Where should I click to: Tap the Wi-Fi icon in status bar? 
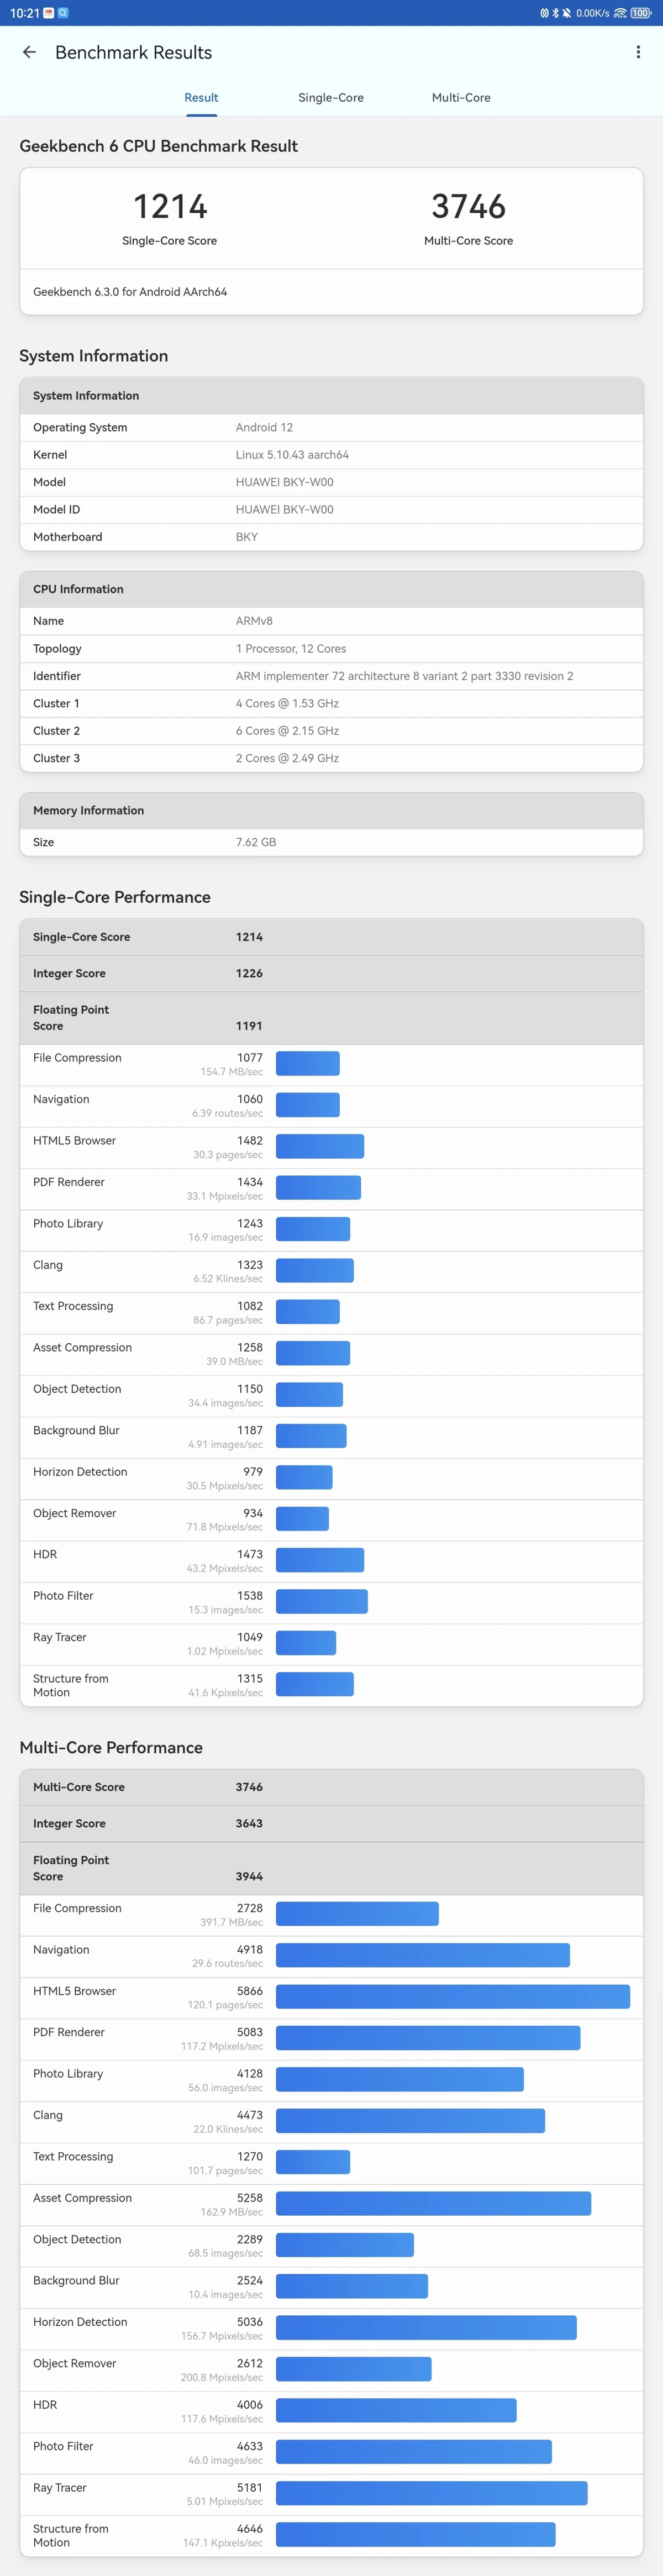(620, 13)
